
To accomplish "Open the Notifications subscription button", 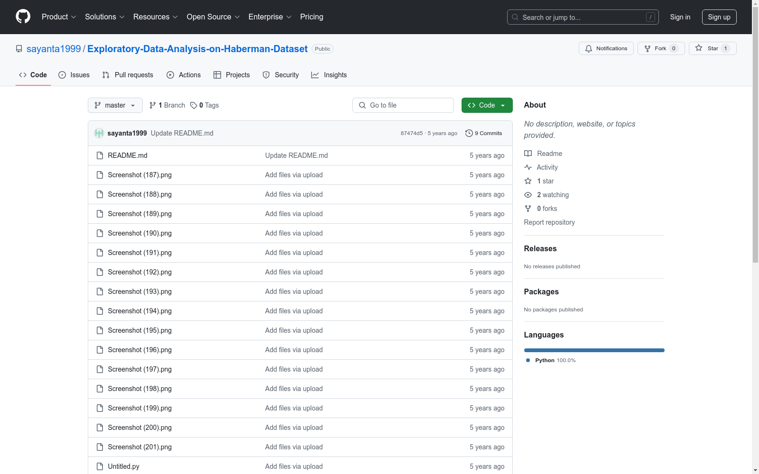I will pyautogui.click(x=606, y=48).
